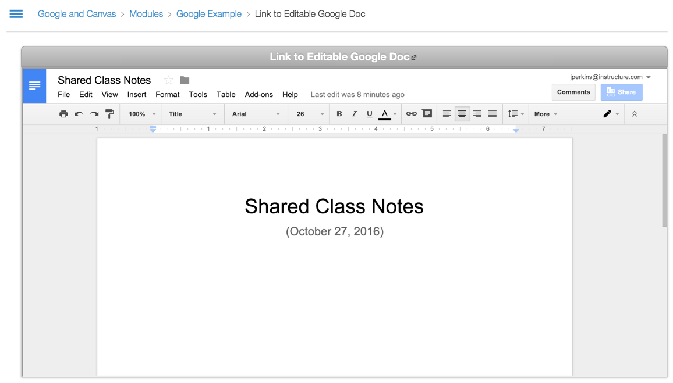The width and height of the screenshot is (673, 383).
Task: Star the Shared Class Notes document
Action: click(x=169, y=80)
